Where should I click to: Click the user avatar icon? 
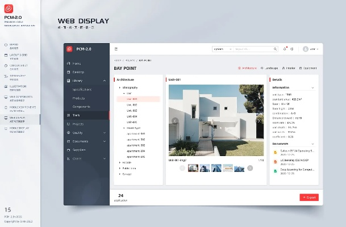[306, 49]
